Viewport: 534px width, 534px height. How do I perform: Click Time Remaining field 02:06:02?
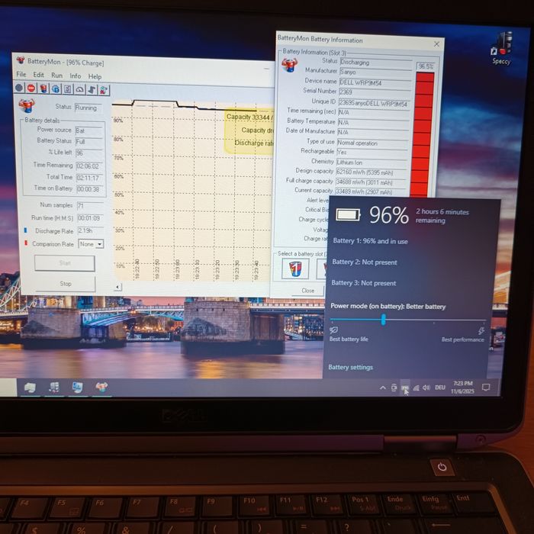click(89, 166)
